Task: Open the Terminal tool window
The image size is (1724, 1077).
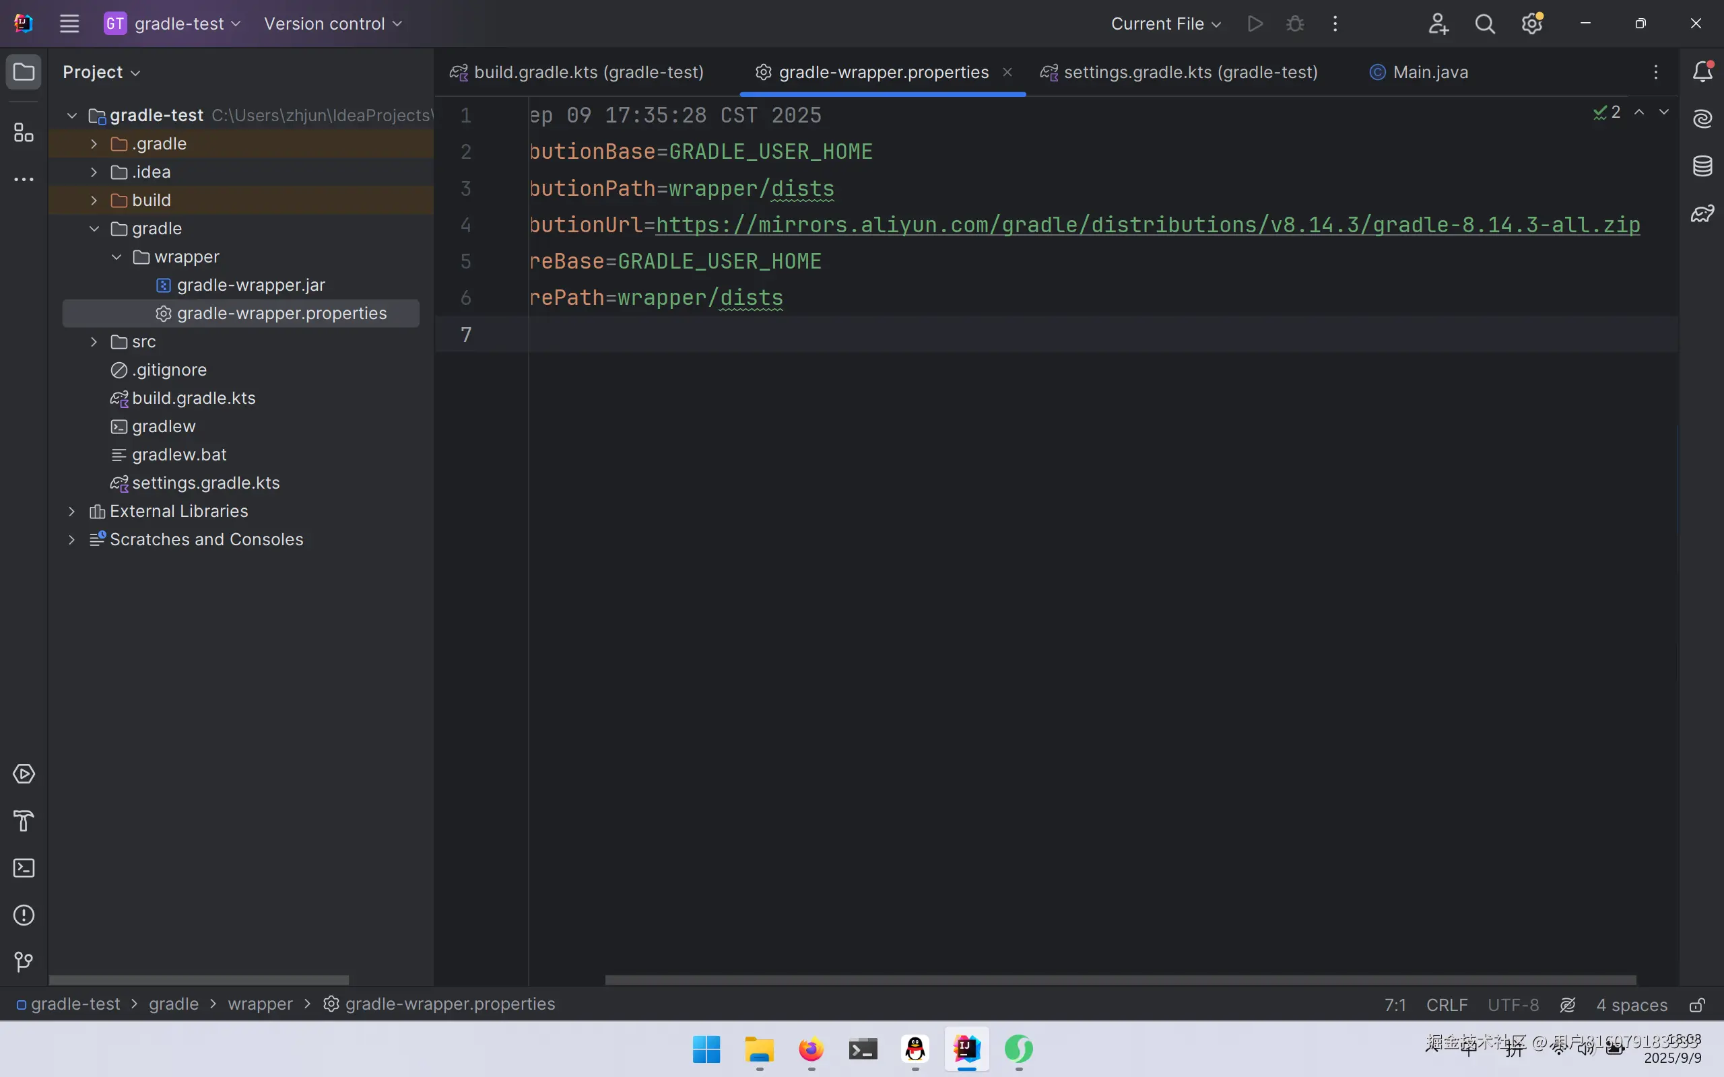Action: point(24,868)
